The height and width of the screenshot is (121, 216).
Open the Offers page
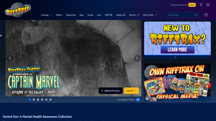[x=59, y=15]
